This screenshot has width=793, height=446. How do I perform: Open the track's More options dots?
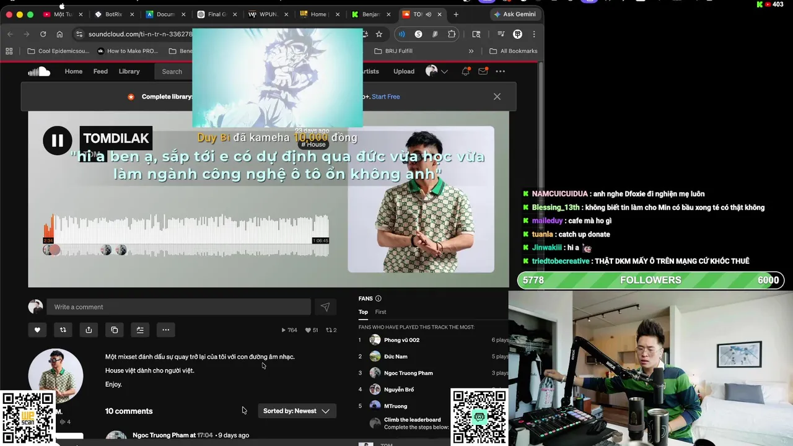pyautogui.click(x=165, y=330)
